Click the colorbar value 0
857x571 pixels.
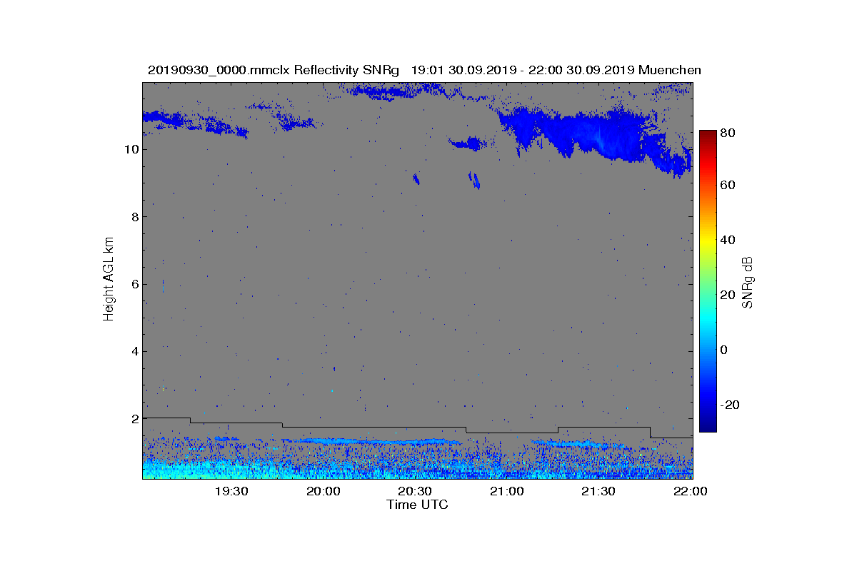coord(725,350)
